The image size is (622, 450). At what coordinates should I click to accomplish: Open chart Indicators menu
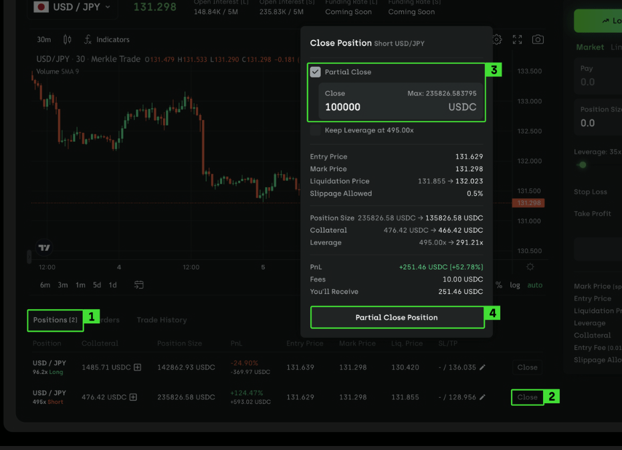[107, 40]
